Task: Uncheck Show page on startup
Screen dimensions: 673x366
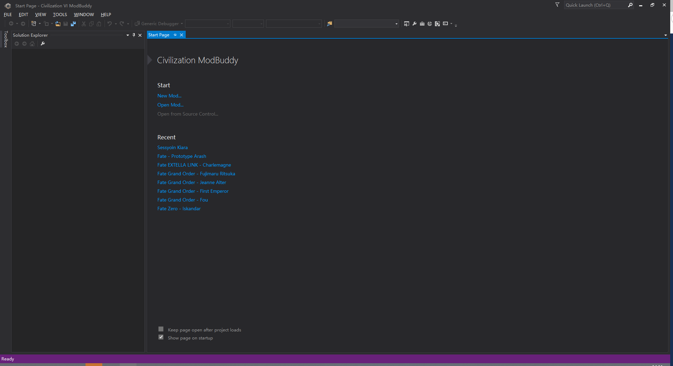Action: point(161,337)
